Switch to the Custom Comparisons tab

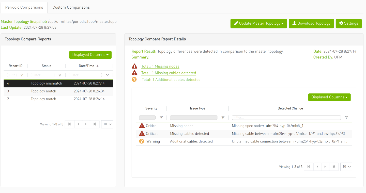[71, 7]
